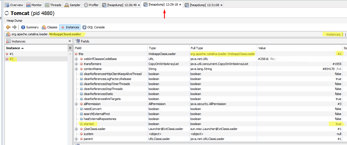Open the Instances list column chooser icon
347x145 pixels.
pyautogui.click(x=70, y=48)
